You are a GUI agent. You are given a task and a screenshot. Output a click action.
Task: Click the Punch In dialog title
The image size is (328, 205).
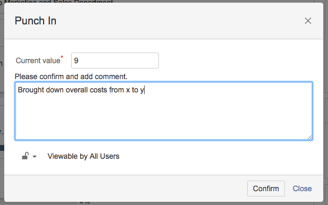(x=36, y=21)
